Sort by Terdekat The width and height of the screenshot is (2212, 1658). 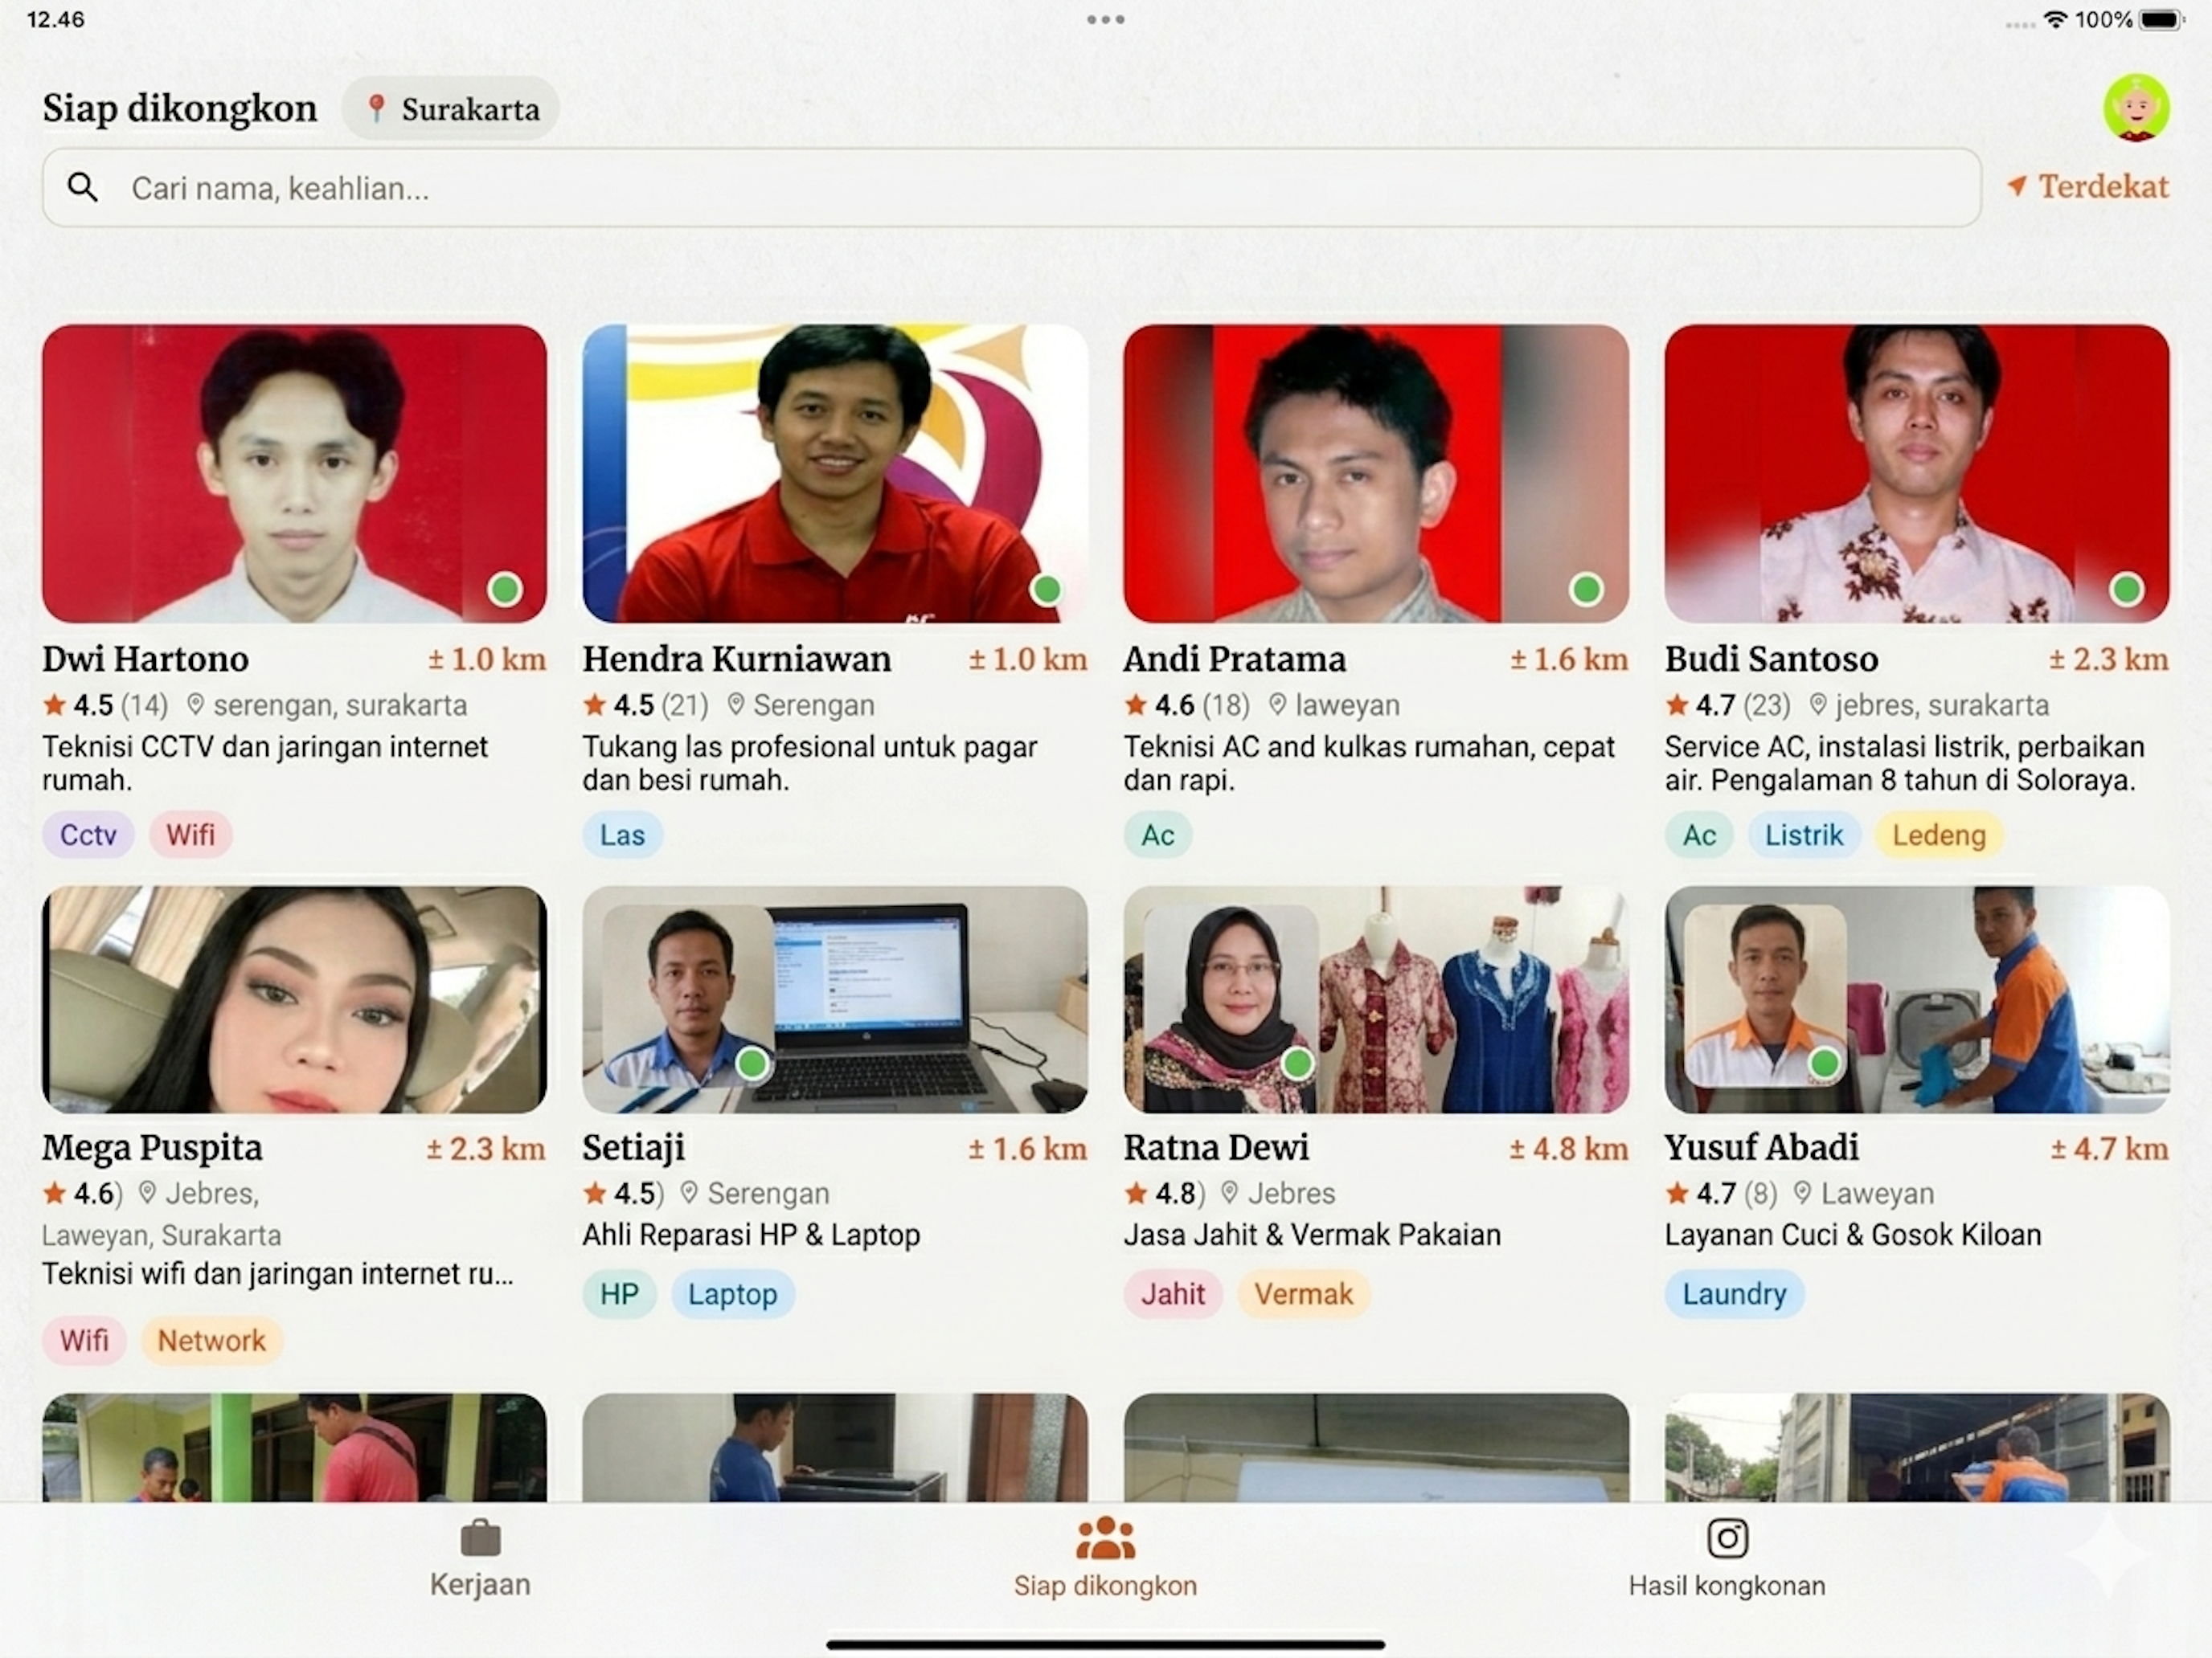point(2088,187)
